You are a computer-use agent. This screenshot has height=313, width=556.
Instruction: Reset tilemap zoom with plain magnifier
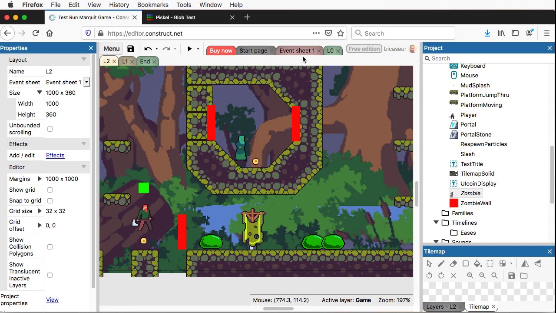(x=494, y=276)
